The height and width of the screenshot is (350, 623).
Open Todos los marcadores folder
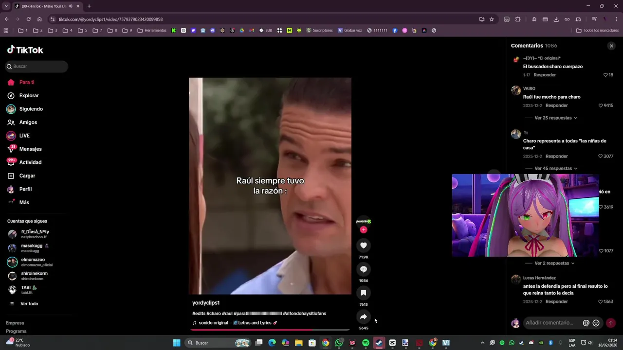pos(597,30)
